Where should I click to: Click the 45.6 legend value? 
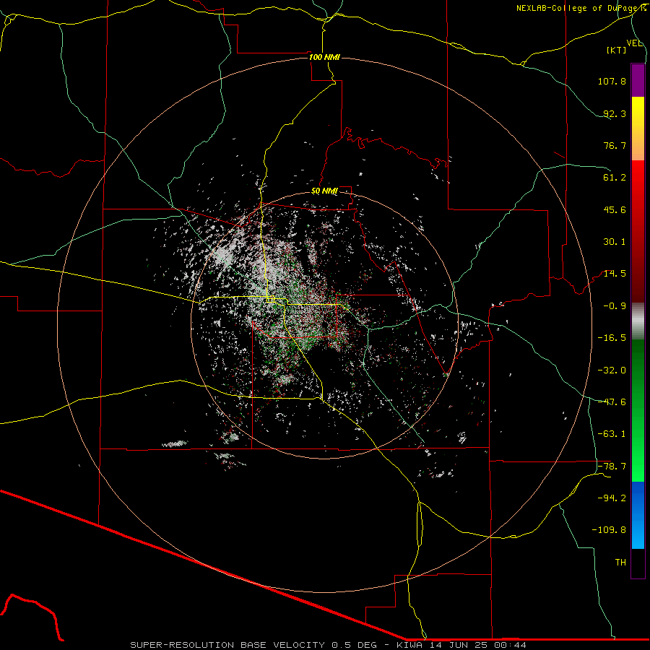615,209
